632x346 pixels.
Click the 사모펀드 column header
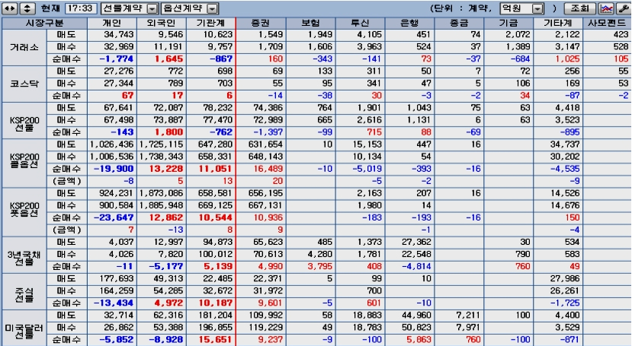[x=607, y=24]
